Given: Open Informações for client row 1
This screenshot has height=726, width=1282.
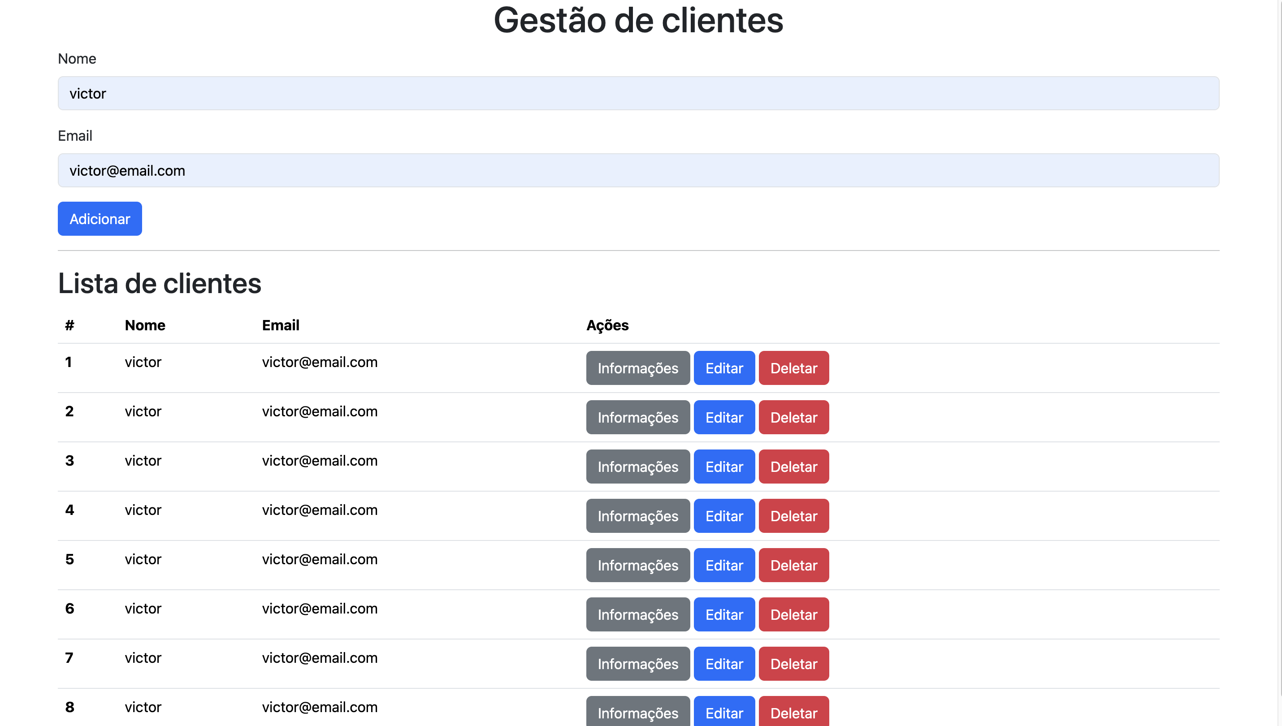Looking at the screenshot, I should click(x=638, y=368).
